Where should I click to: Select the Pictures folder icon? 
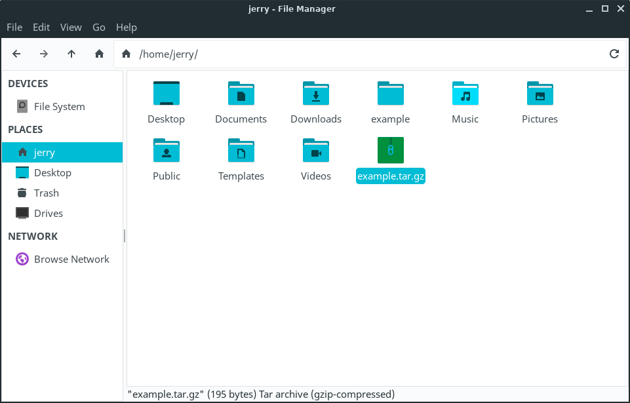click(540, 94)
